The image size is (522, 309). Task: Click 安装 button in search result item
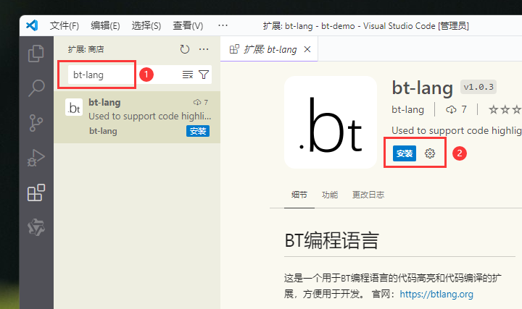[198, 131]
